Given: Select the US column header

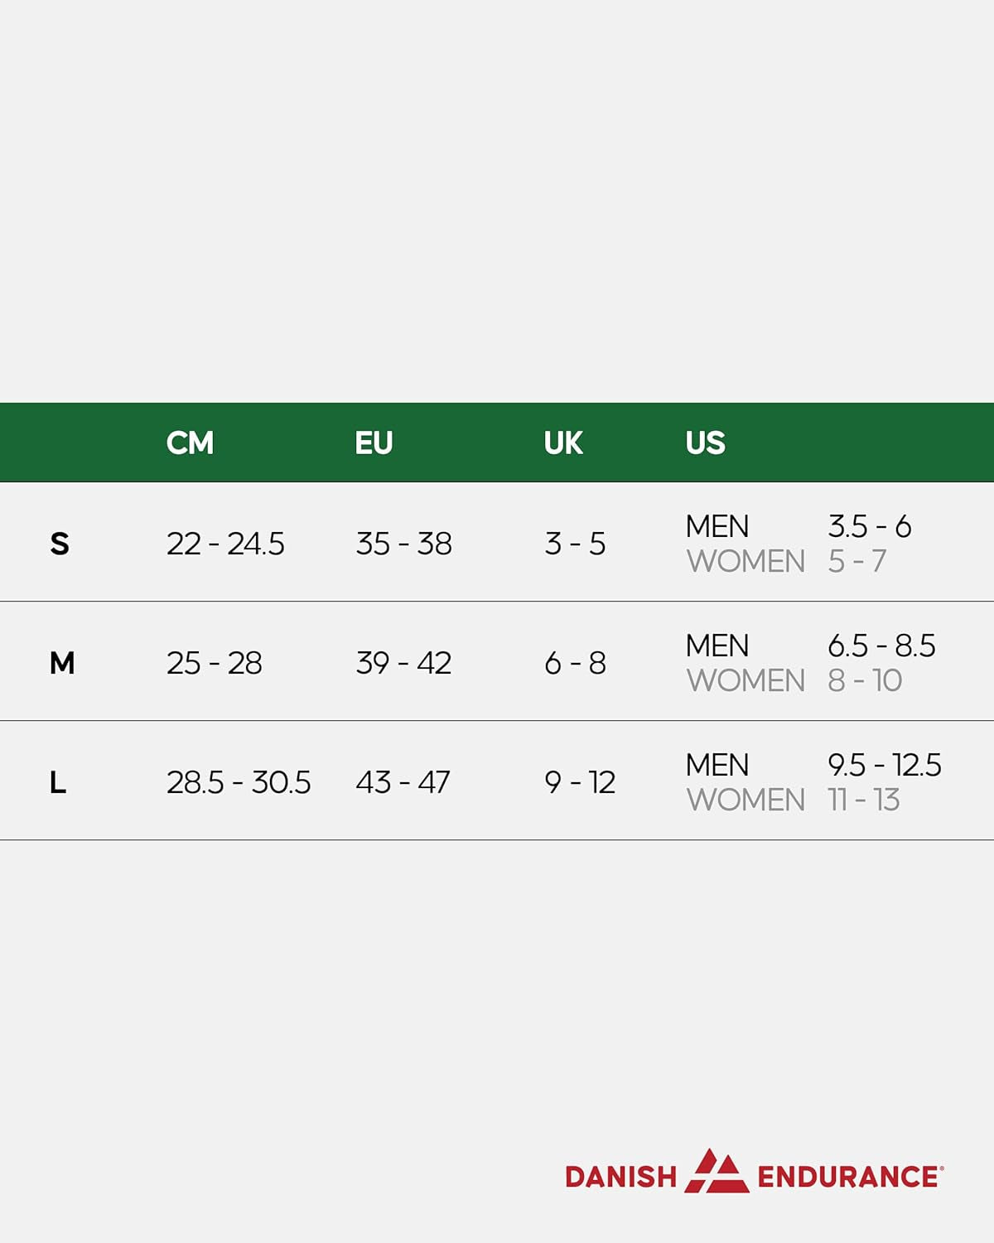Looking at the screenshot, I should 705,443.
